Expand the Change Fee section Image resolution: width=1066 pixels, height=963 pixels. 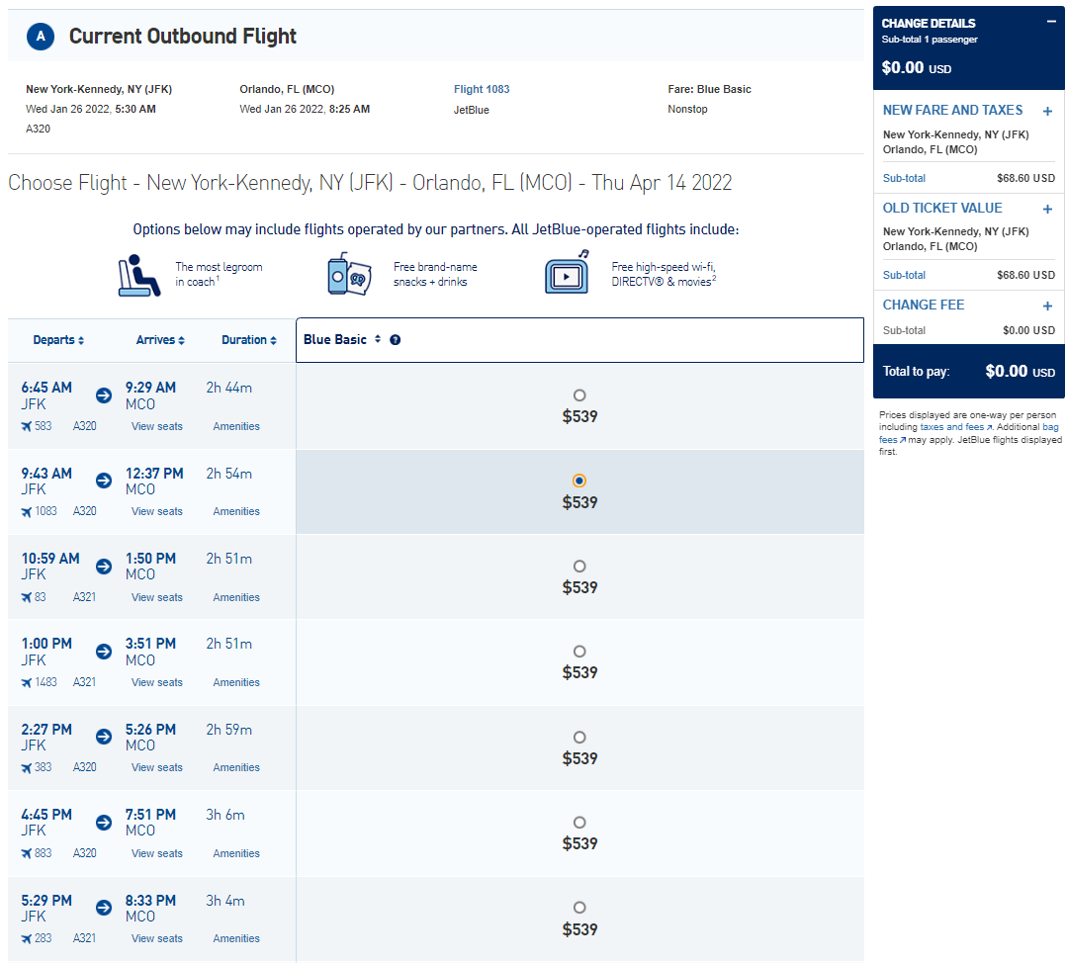[x=1047, y=306]
